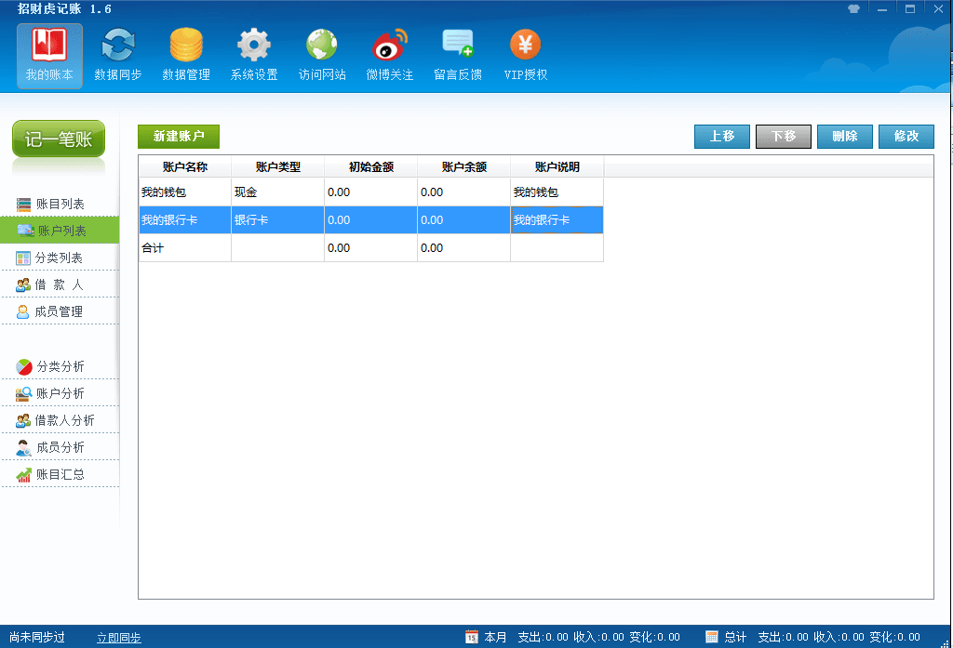The image size is (953, 648).
Task: Open VIP授权 yen icon
Action: [525, 46]
